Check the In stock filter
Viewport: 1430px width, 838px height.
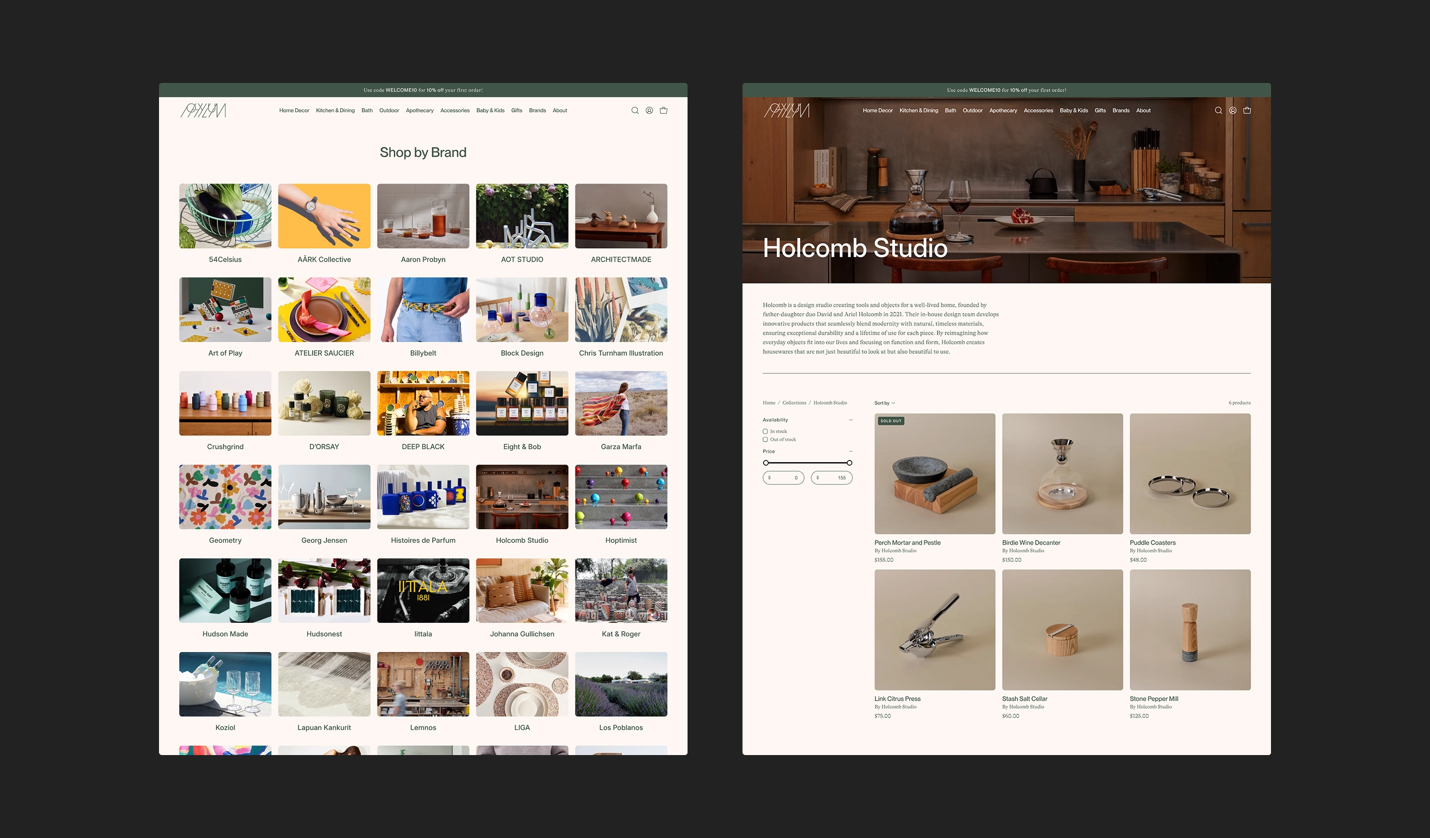(765, 431)
